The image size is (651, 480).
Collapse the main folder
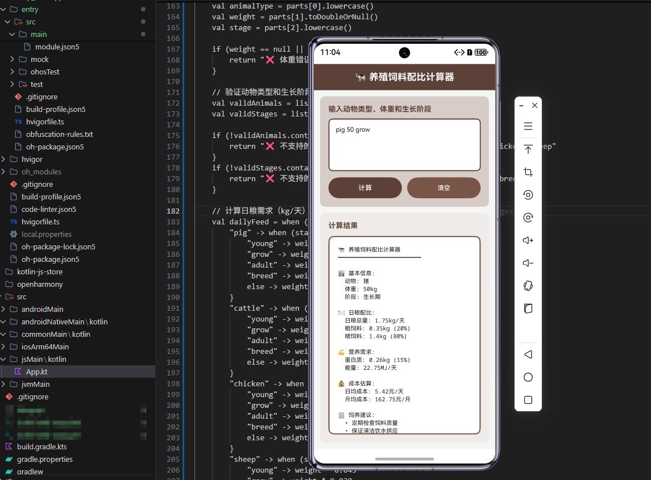tap(11, 34)
